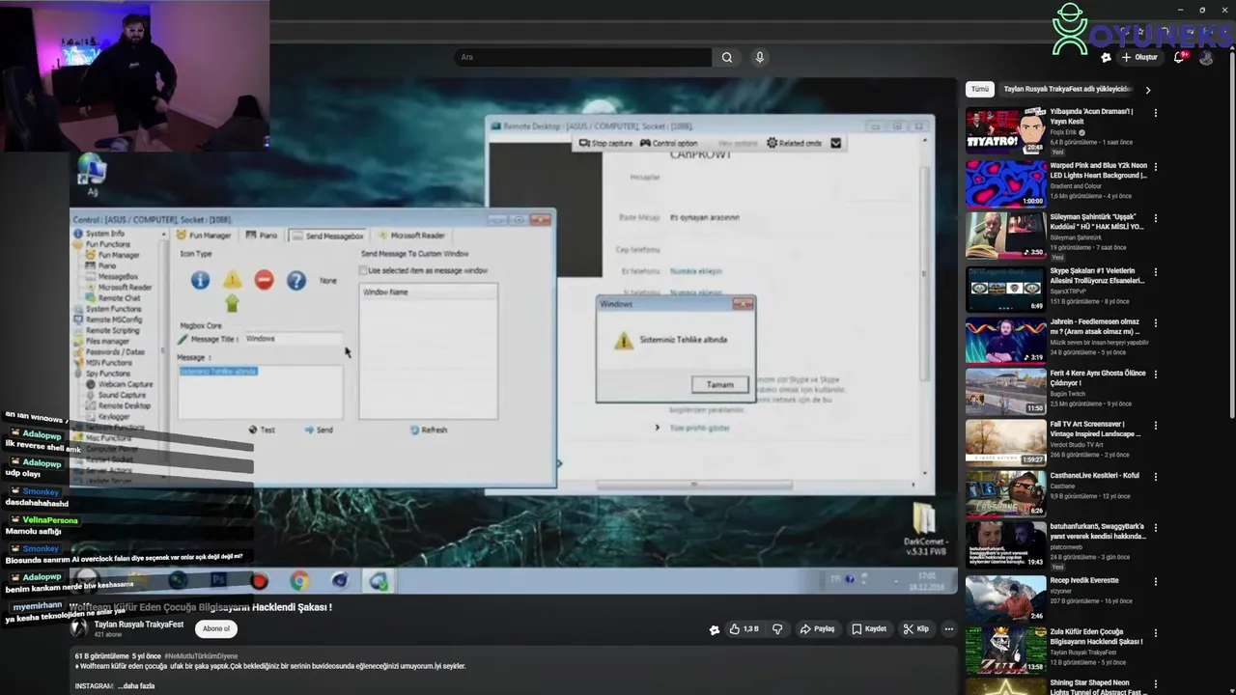
Task: Select Keylogger in the tree
Action: click(x=114, y=417)
